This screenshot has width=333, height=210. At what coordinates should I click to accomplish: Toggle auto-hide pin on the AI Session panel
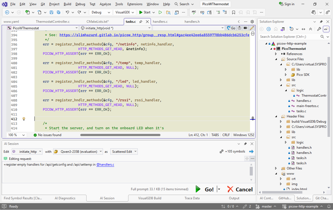click(x=245, y=144)
